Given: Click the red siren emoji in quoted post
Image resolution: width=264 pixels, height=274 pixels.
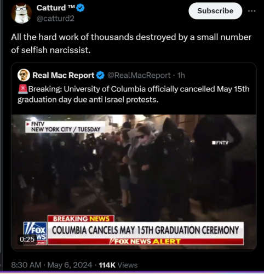Looking at the screenshot, I should pos(23,89).
